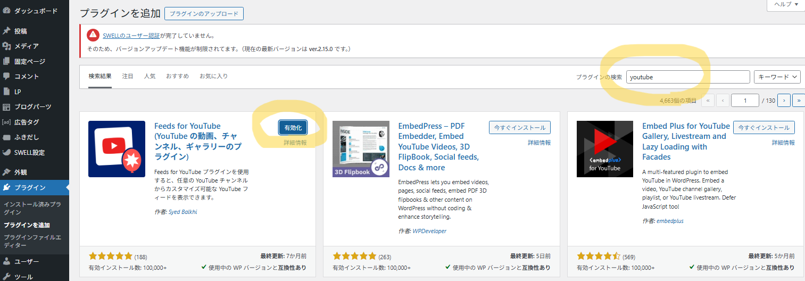Image resolution: width=805 pixels, height=281 pixels.
Task: Open the SWELLのユーザー認証 link
Action: [x=131, y=36]
